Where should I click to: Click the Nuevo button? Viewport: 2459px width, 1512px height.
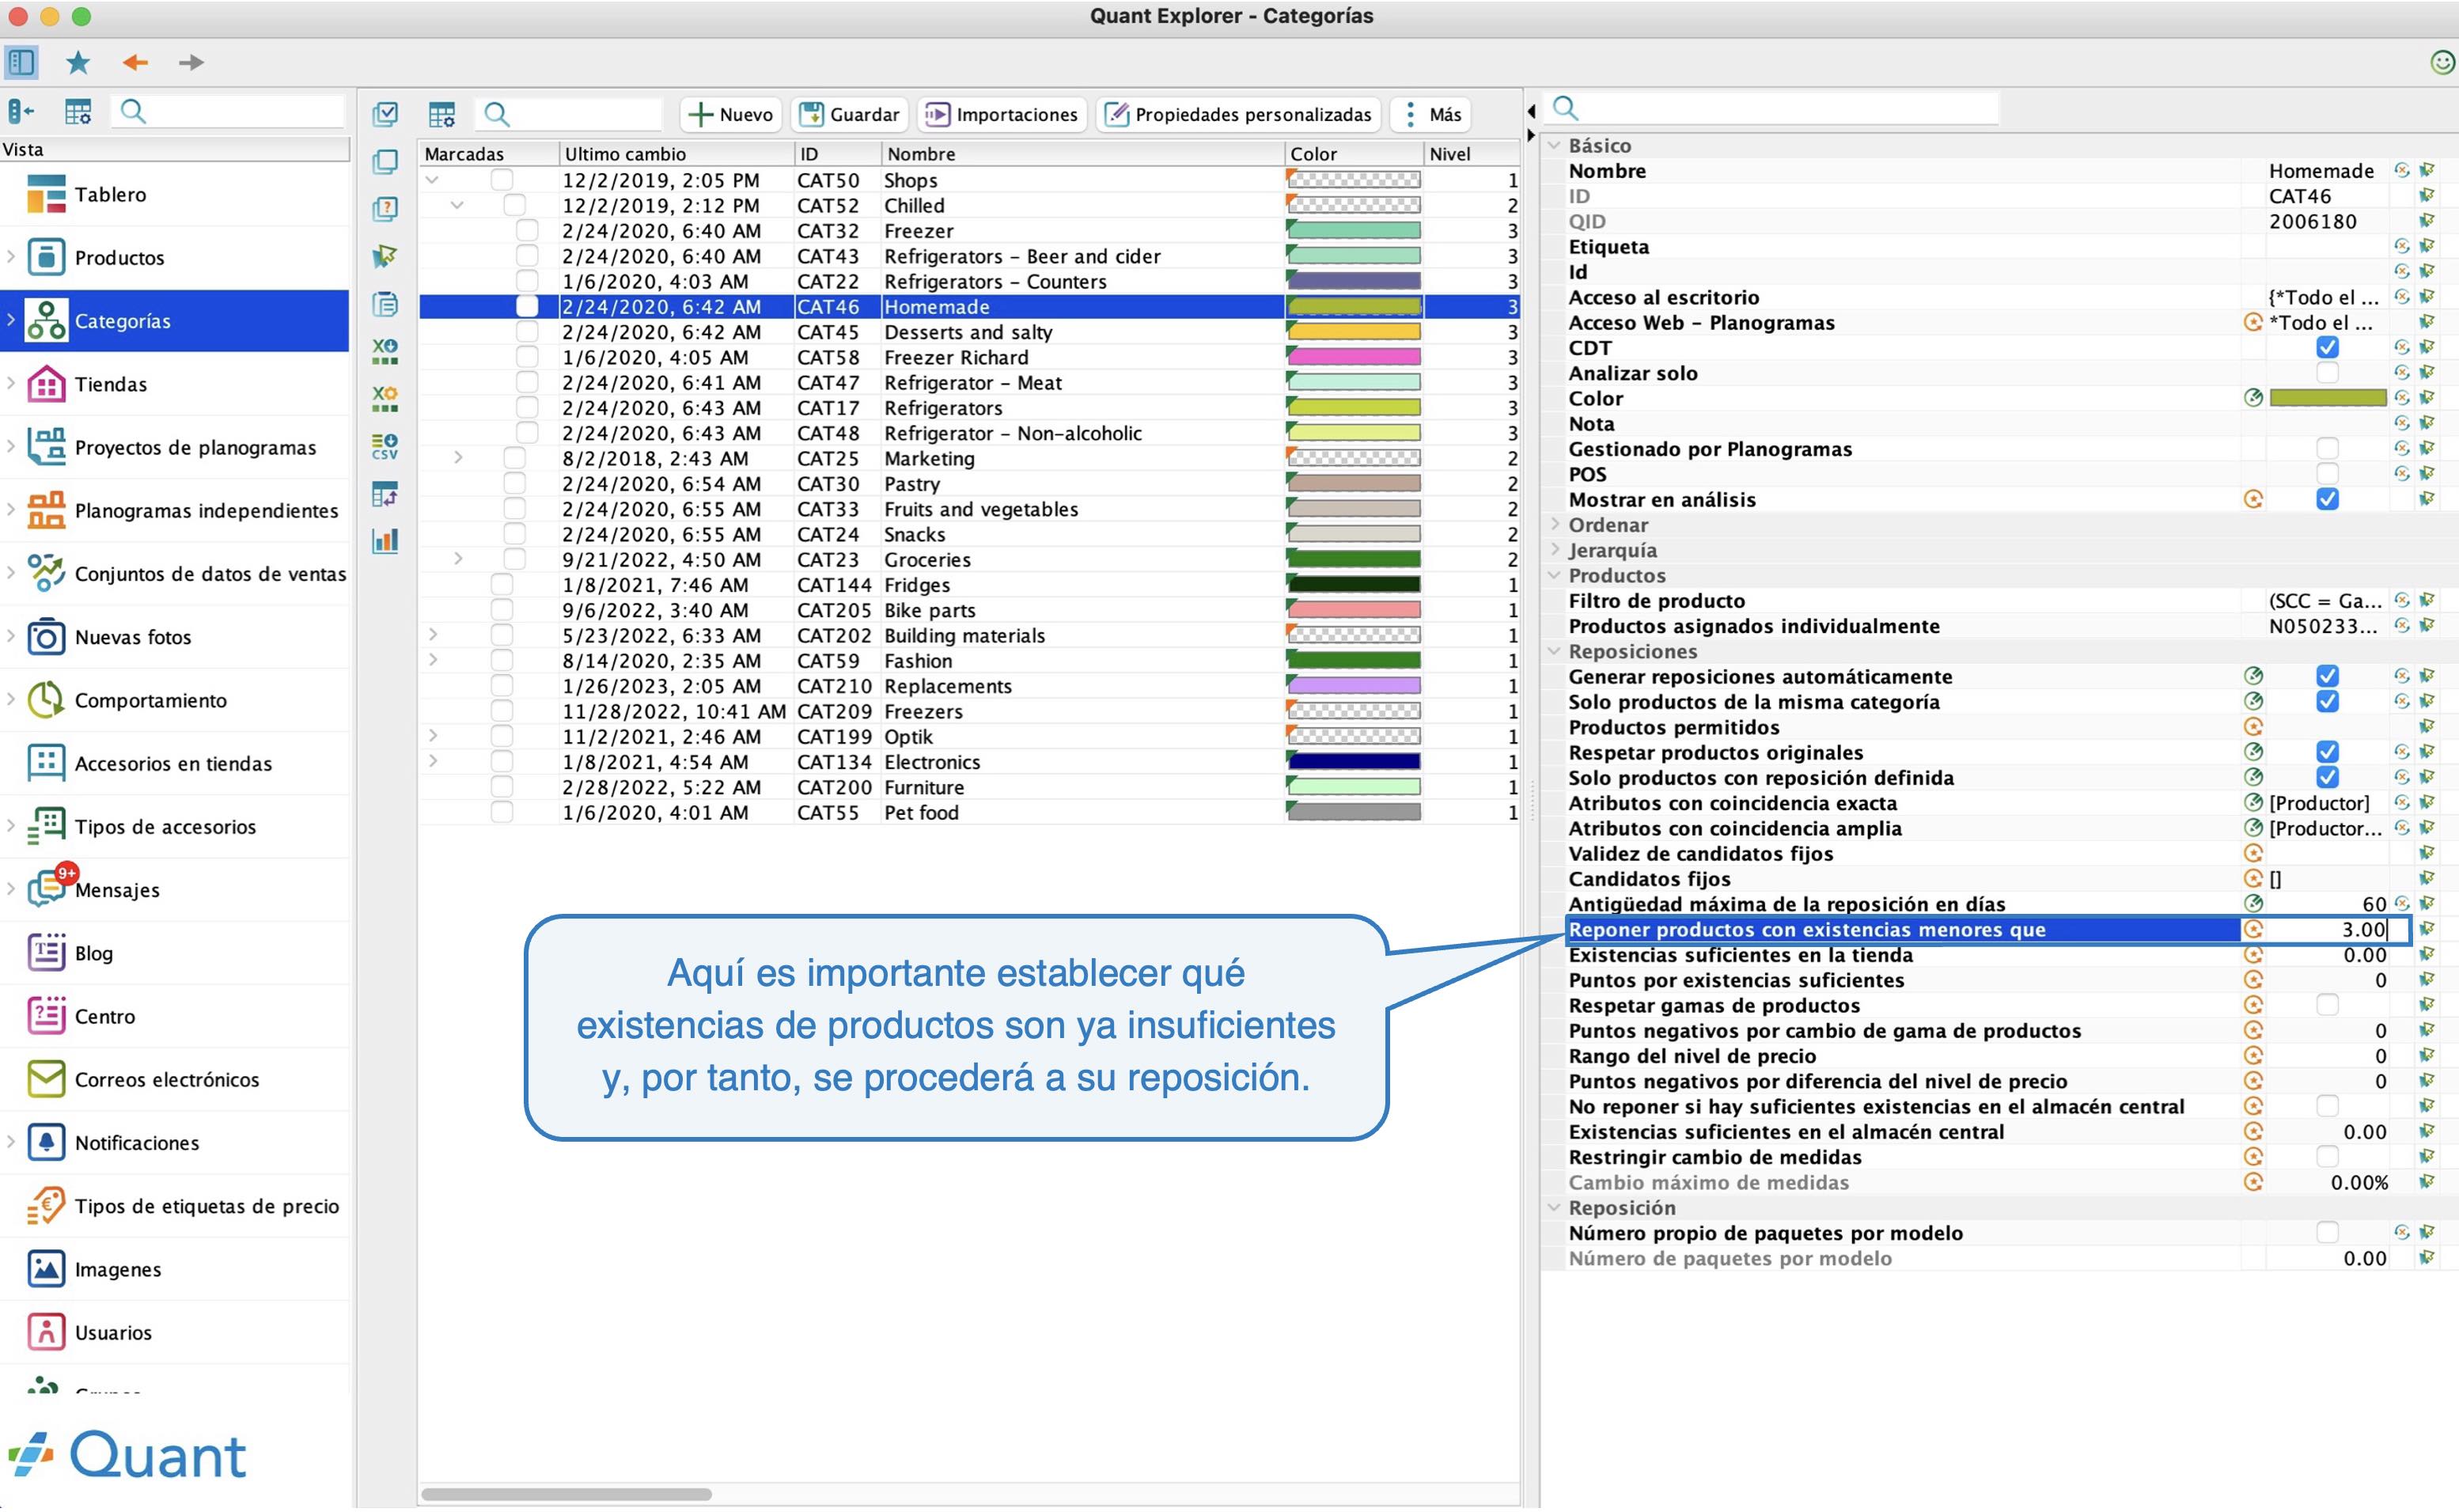click(x=732, y=114)
